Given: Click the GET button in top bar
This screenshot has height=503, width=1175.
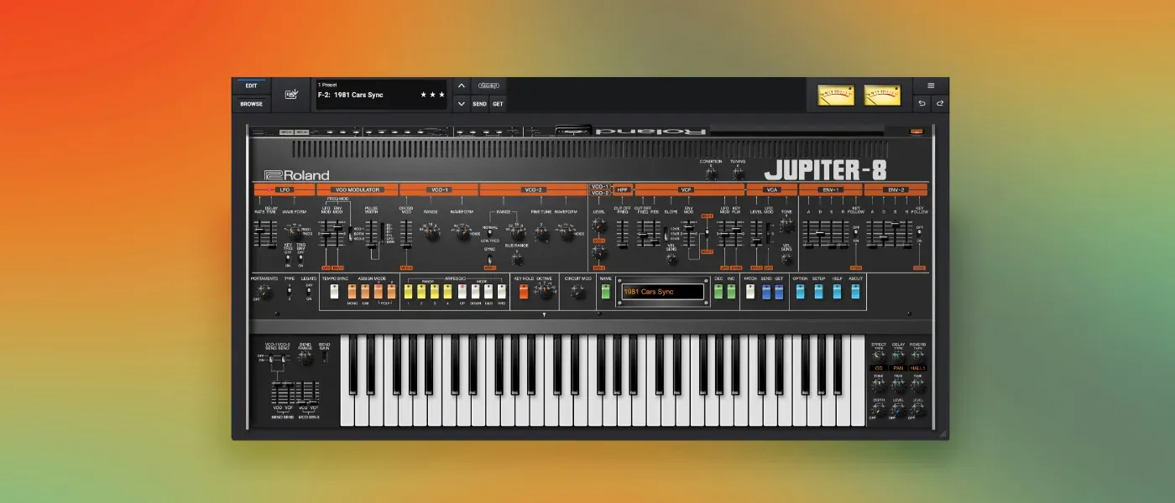Looking at the screenshot, I should (x=498, y=104).
